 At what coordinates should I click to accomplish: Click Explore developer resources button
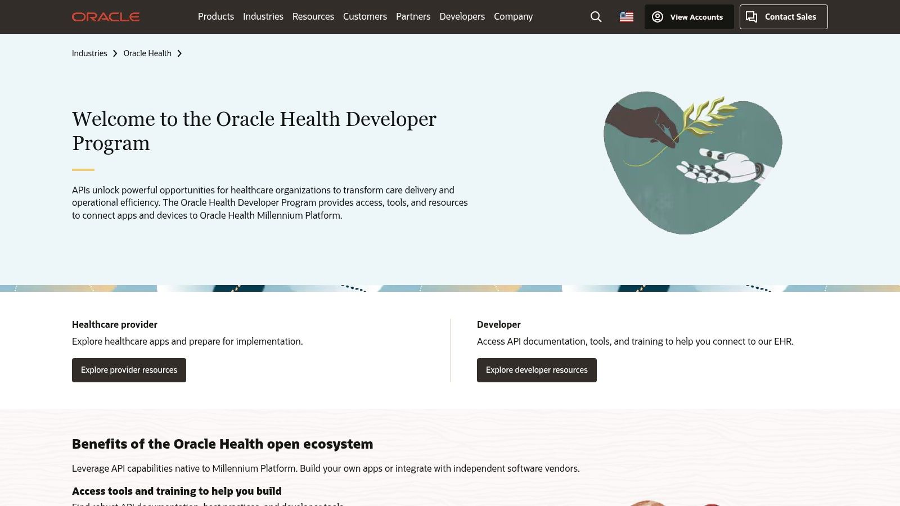point(537,370)
